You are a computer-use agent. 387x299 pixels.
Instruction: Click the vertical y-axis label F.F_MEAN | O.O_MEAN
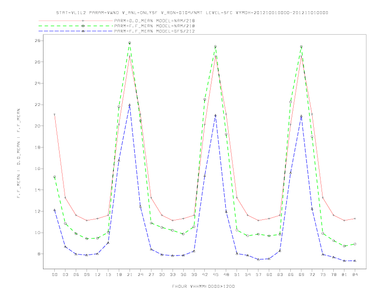pos(19,153)
